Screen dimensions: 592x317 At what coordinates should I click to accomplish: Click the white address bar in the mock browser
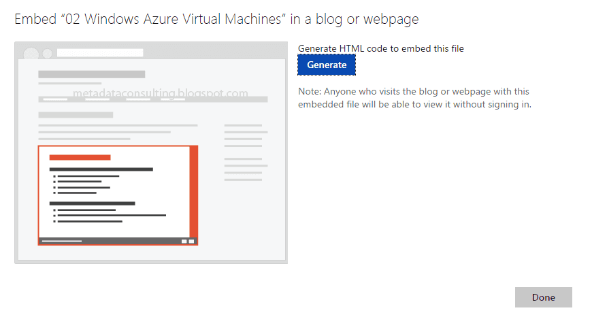100,53
